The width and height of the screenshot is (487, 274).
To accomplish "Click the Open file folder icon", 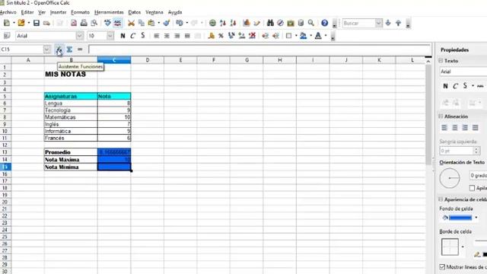I will tap(21, 23).
